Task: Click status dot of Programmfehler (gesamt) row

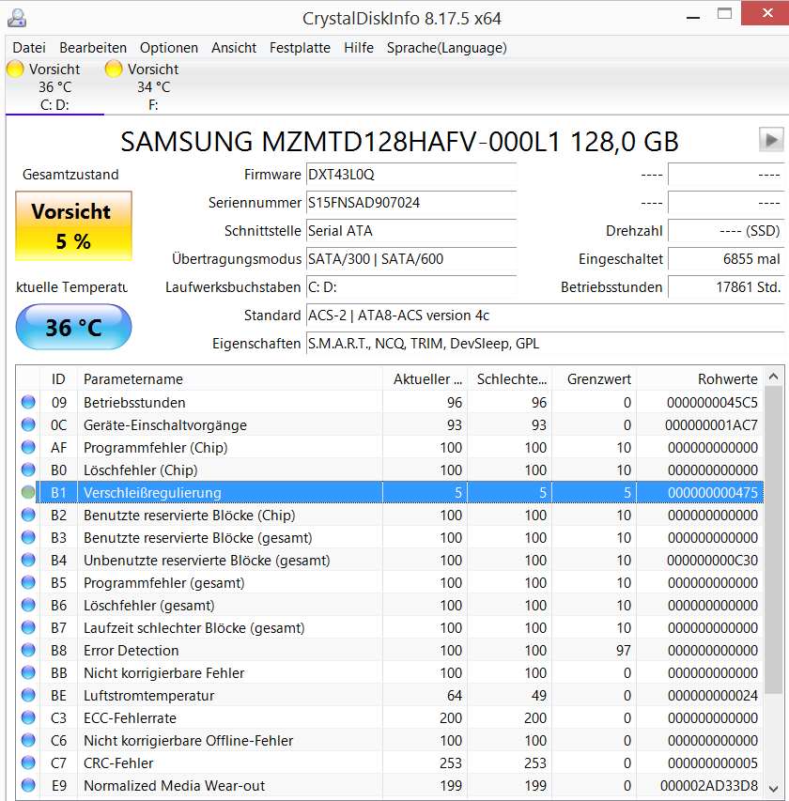Action: [28, 582]
